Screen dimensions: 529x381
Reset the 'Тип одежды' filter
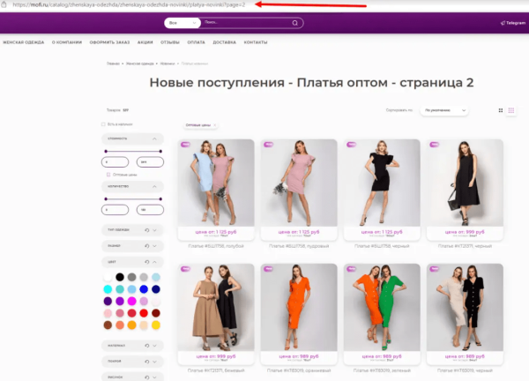click(147, 230)
